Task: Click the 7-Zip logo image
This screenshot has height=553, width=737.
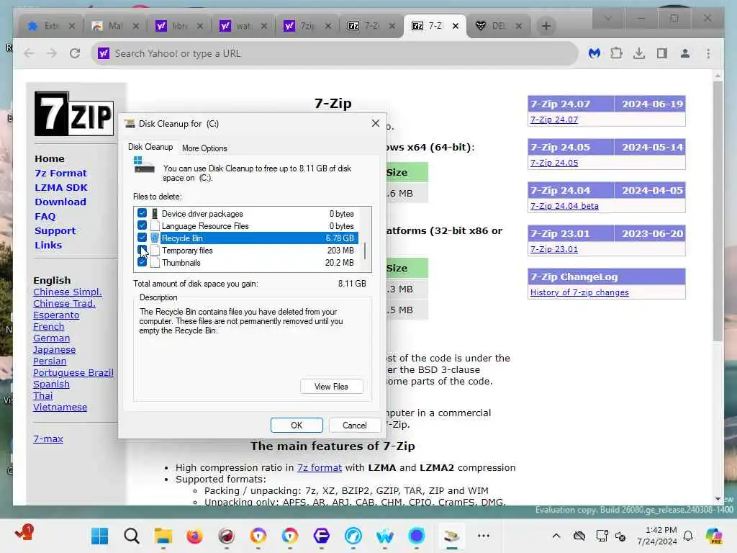Action: [x=74, y=114]
